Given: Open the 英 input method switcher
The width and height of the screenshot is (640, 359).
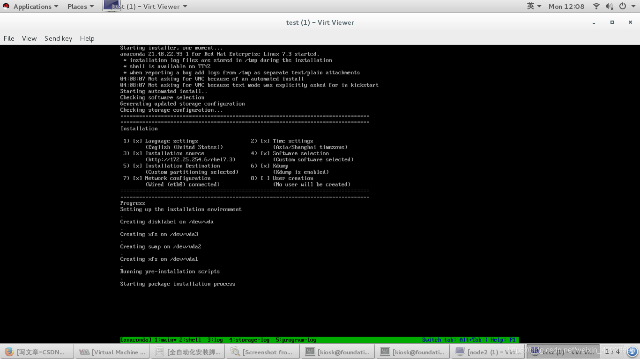Looking at the screenshot, I should (x=534, y=7).
